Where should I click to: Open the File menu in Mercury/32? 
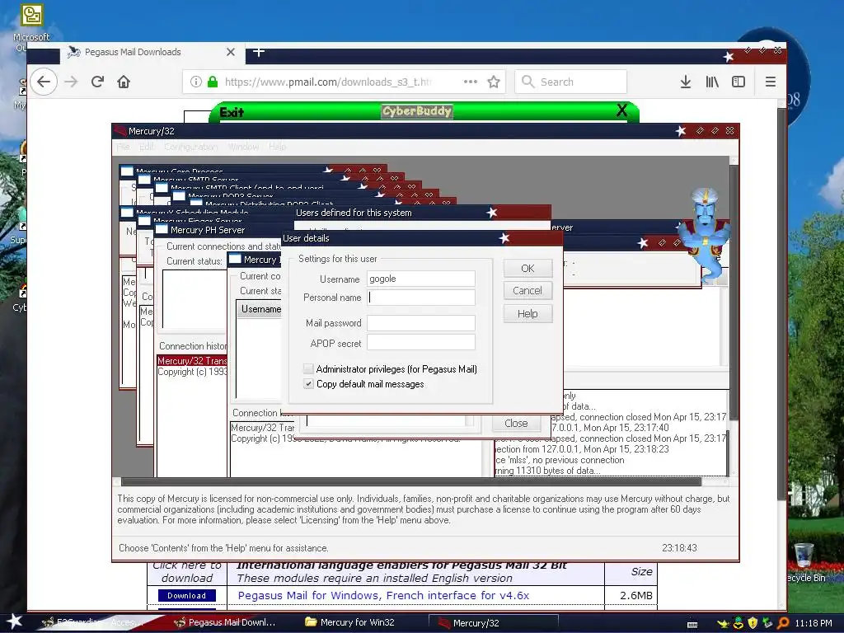tap(124, 147)
